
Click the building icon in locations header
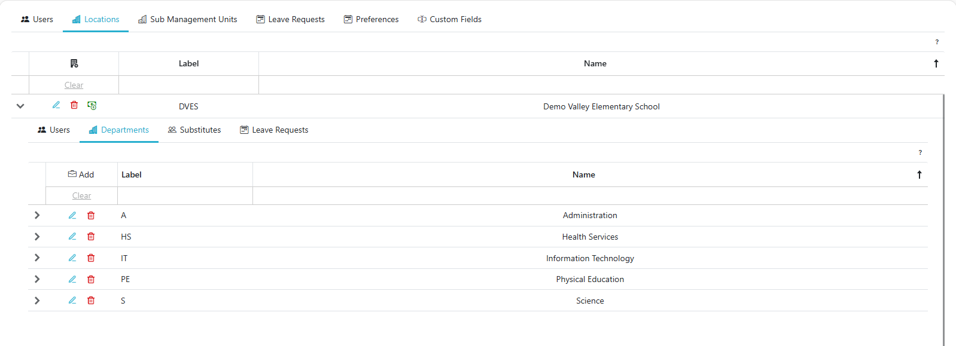point(74,63)
